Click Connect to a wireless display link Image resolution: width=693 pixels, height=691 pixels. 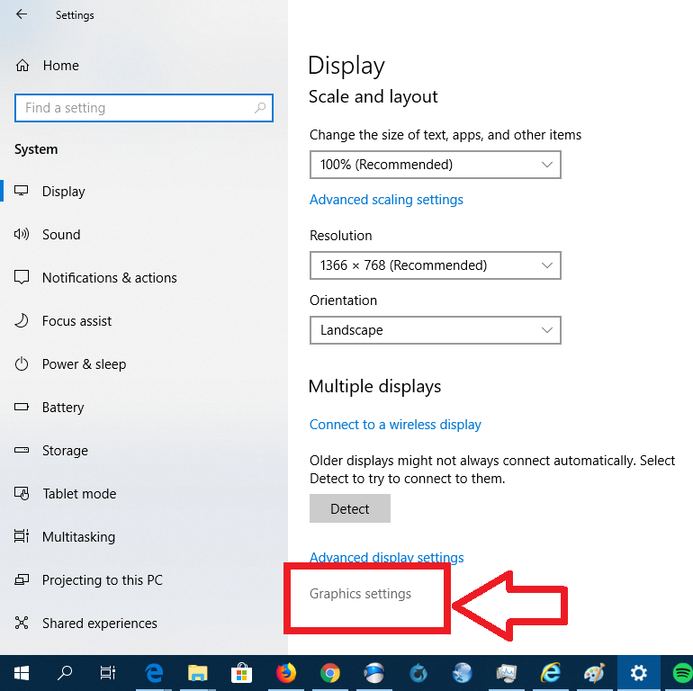click(395, 425)
